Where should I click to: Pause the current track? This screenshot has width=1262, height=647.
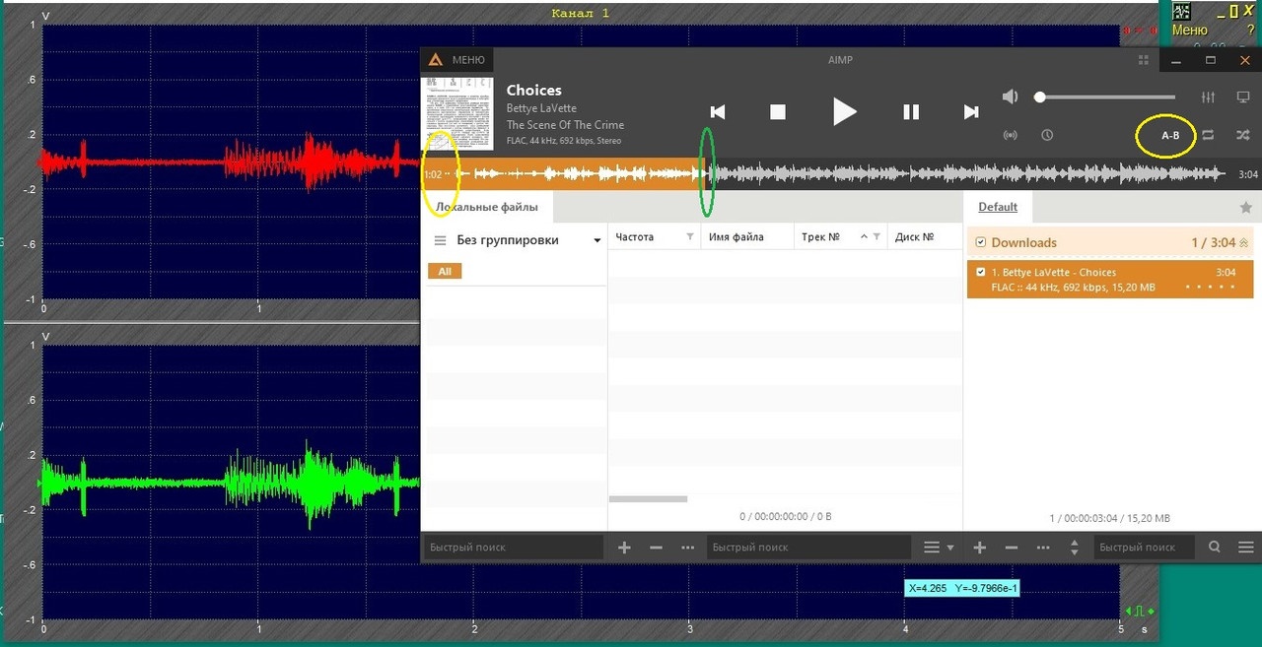911,112
